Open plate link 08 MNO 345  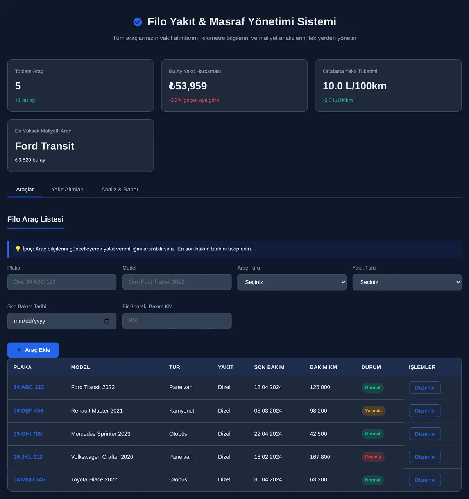pos(29,479)
